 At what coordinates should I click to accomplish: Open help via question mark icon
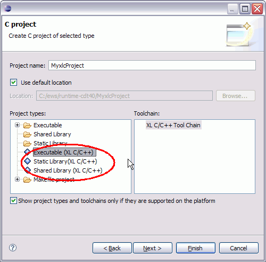[x=13, y=248]
